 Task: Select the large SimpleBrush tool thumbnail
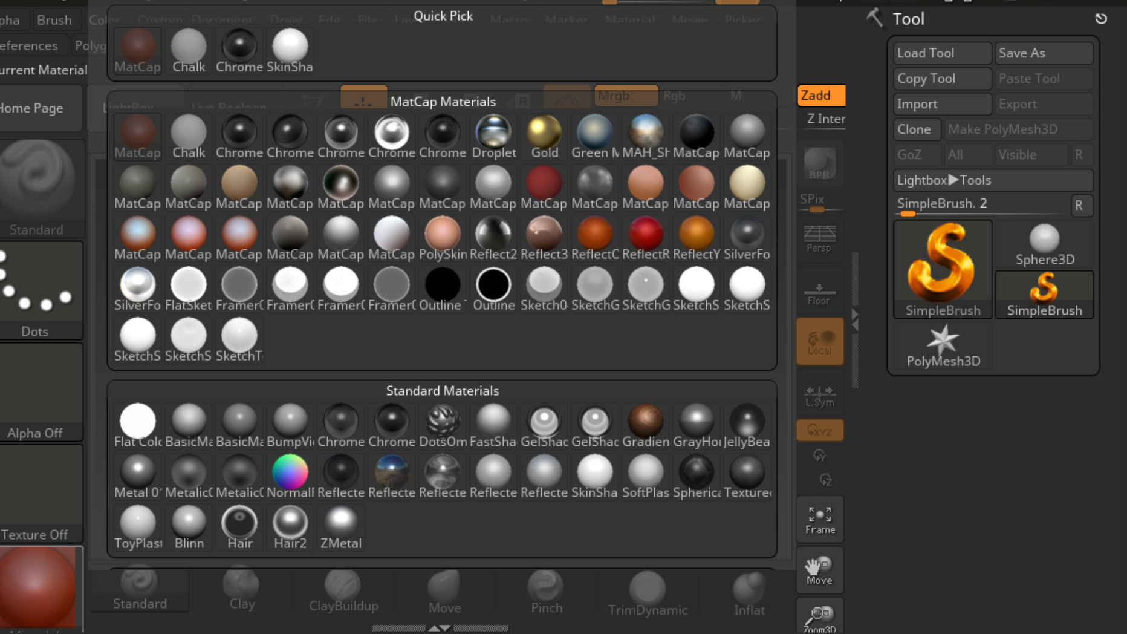(943, 269)
